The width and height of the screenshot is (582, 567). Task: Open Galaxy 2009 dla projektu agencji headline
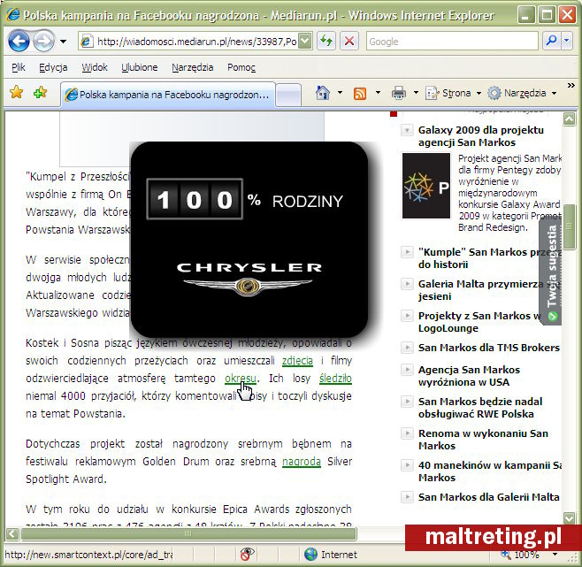(x=480, y=136)
